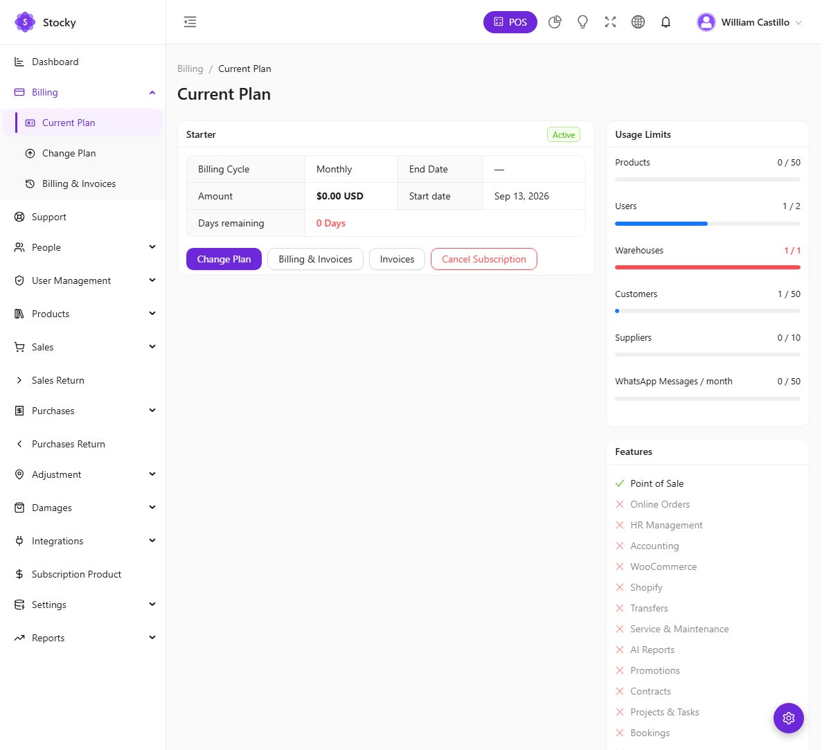Expand the Reports submenu chevron
The height and width of the screenshot is (750, 831).
[152, 638]
